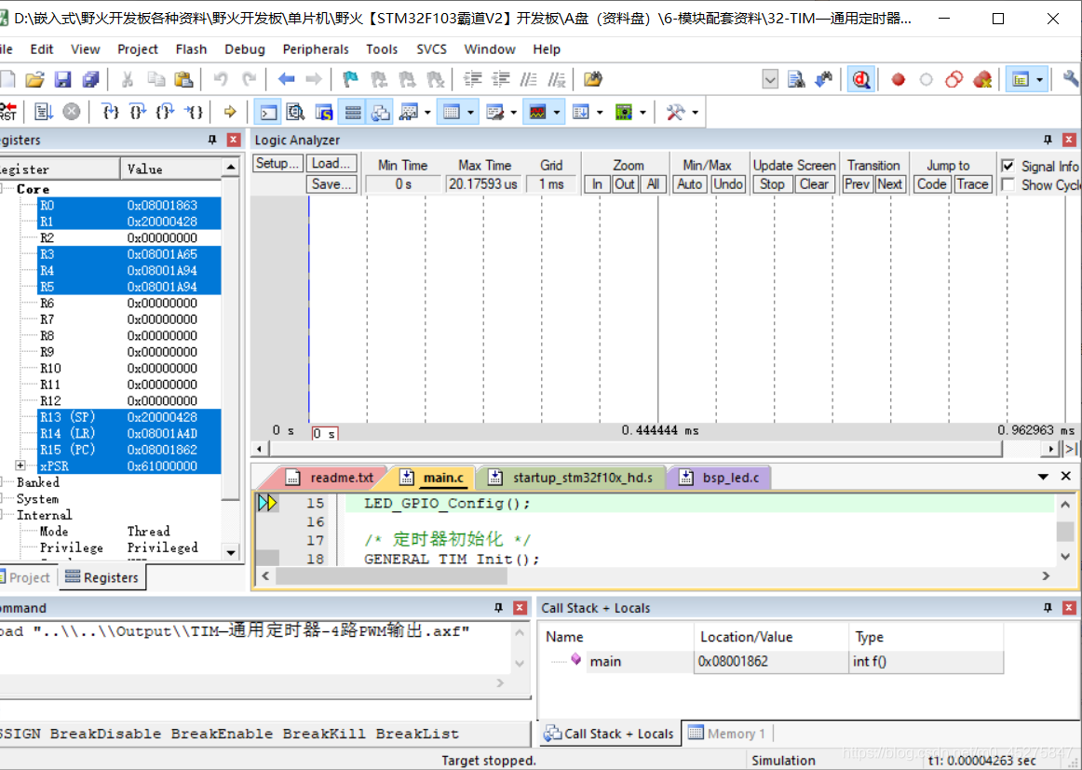The width and height of the screenshot is (1082, 770).
Task: Open editor tab list dropdown arrow
Action: click(1043, 477)
